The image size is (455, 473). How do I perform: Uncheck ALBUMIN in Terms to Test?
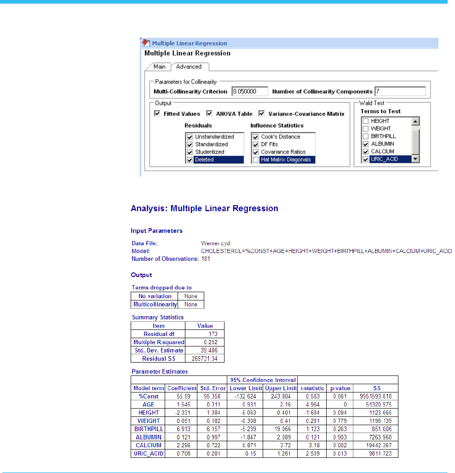(366, 144)
